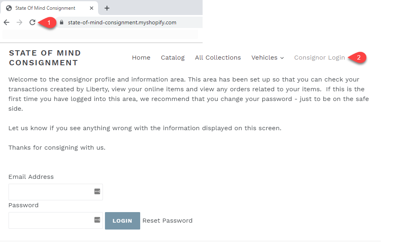Open a new browser tab
Viewport: 406px width, 249px height.
pos(107,8)
